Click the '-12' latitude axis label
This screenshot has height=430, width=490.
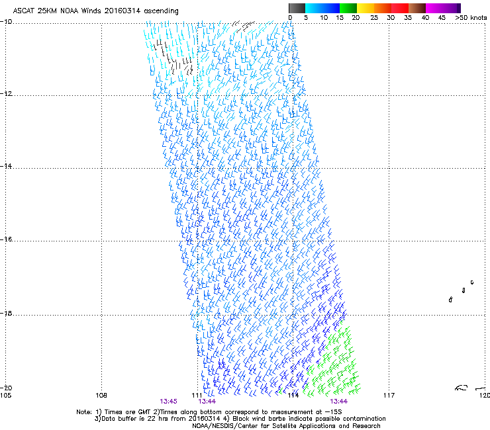[6, 94]
